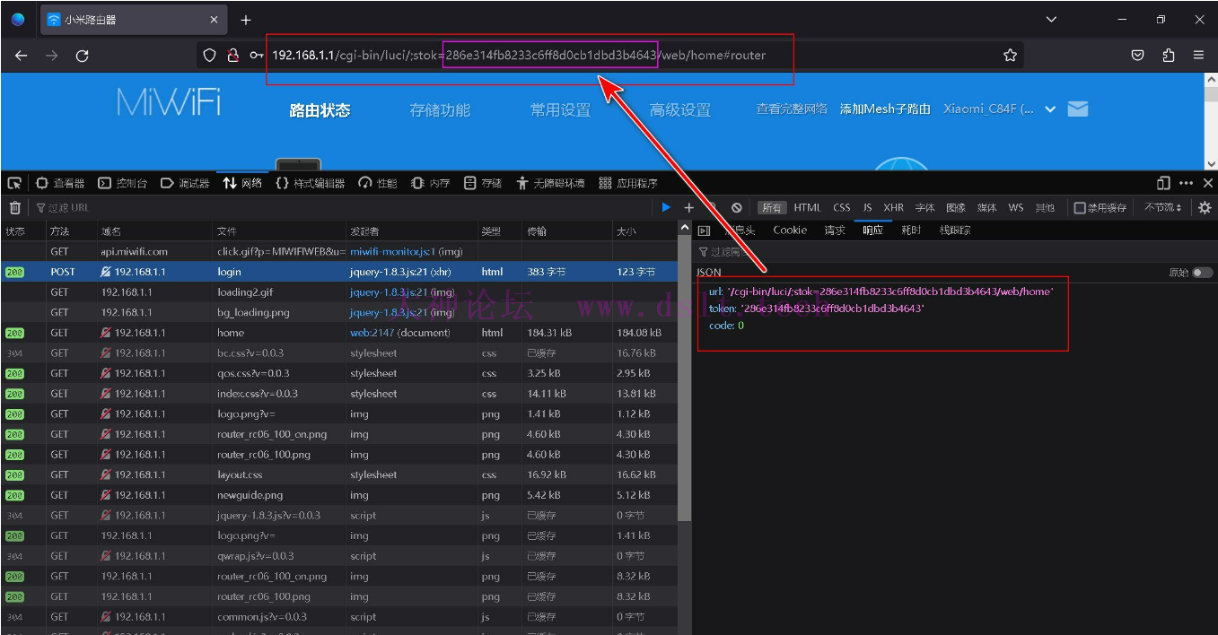
Task: Bookmark this page with star icon
Action: pyautogui.click(x=1010, y=56)
